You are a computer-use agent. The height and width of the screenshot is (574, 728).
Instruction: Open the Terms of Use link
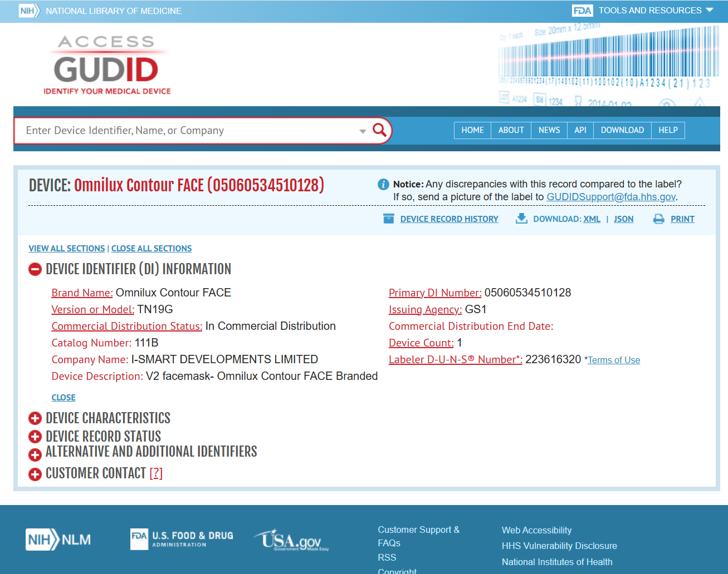[614, 360]
